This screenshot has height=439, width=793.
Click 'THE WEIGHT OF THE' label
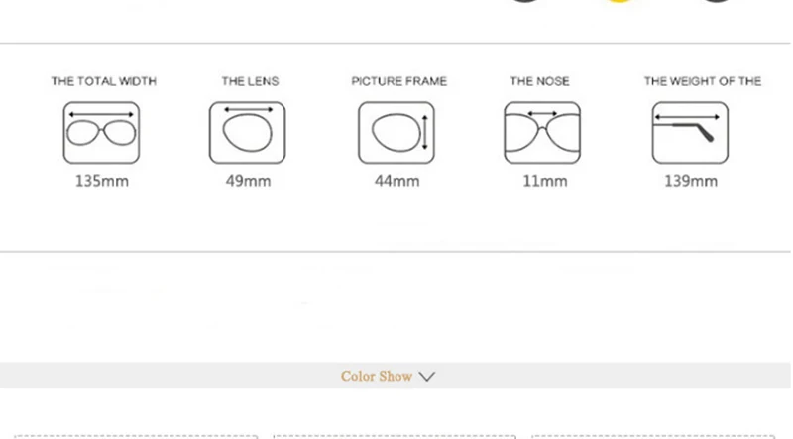pyautogui.click(x=703, y=81)
